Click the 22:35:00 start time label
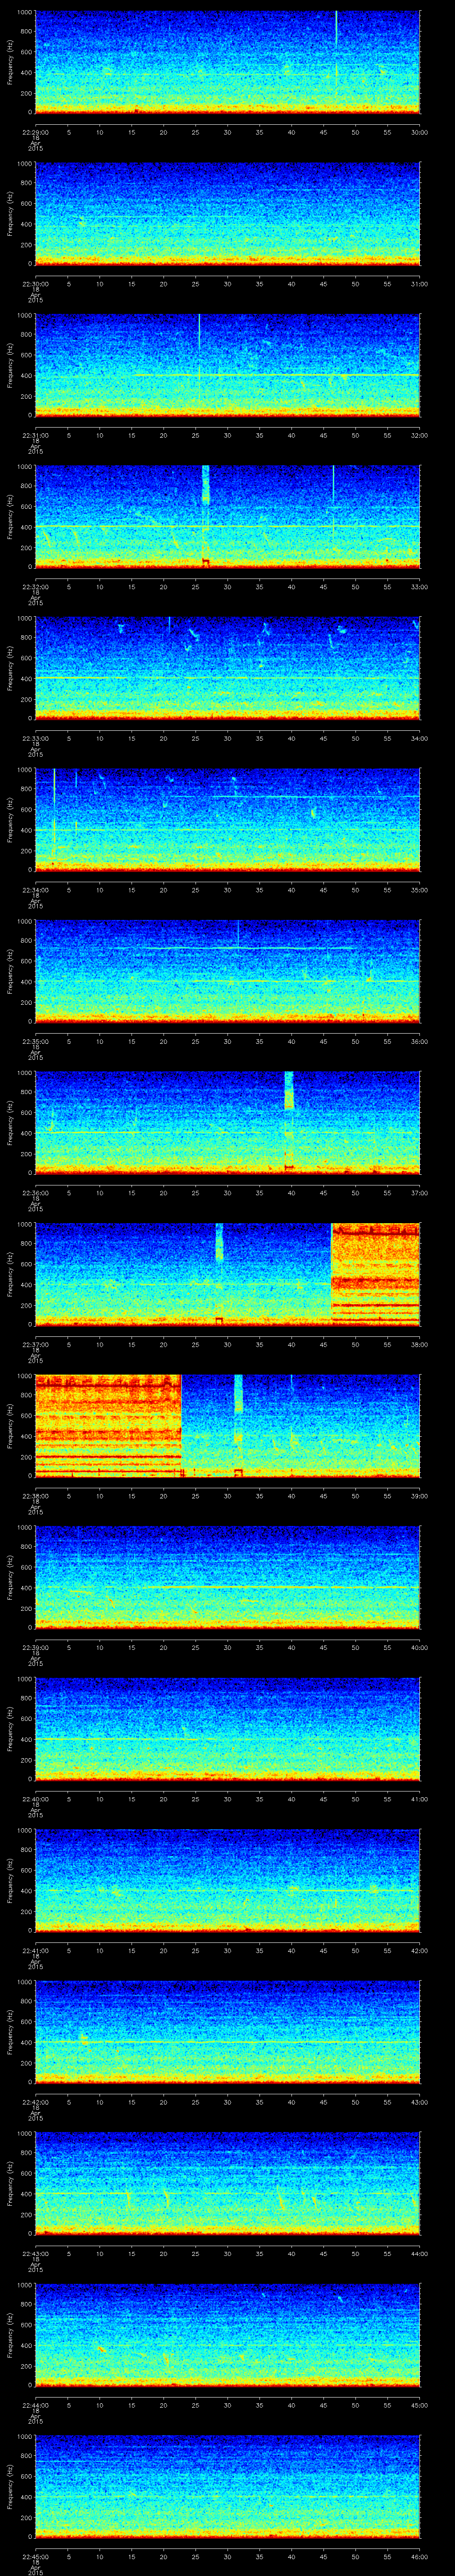The image size is (455, 2576). pyautogui.click(x=35, y=1041)
